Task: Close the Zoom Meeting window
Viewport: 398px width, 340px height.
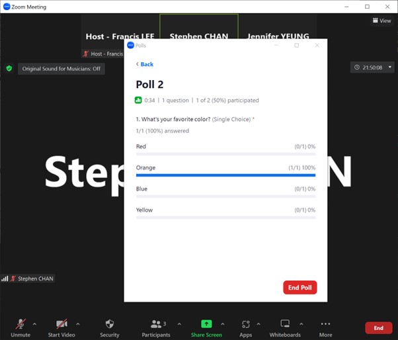Action: pyautogui.click(x=387, y=7)
